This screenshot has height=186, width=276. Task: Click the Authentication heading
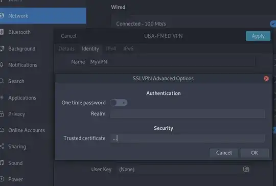point(164,94)
